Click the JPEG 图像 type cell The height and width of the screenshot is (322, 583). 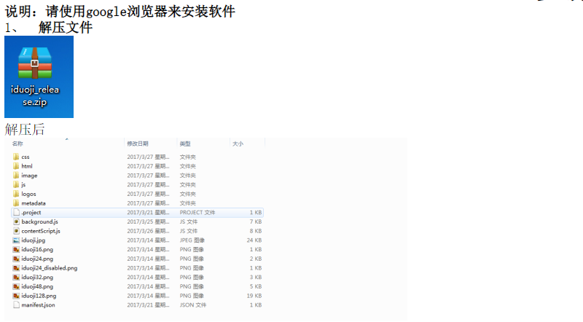point(192,240)
